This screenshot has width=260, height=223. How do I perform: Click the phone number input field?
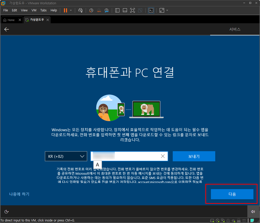coord(129,156)
